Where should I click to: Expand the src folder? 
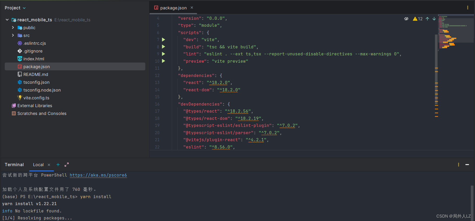click(x=13, y=35)
